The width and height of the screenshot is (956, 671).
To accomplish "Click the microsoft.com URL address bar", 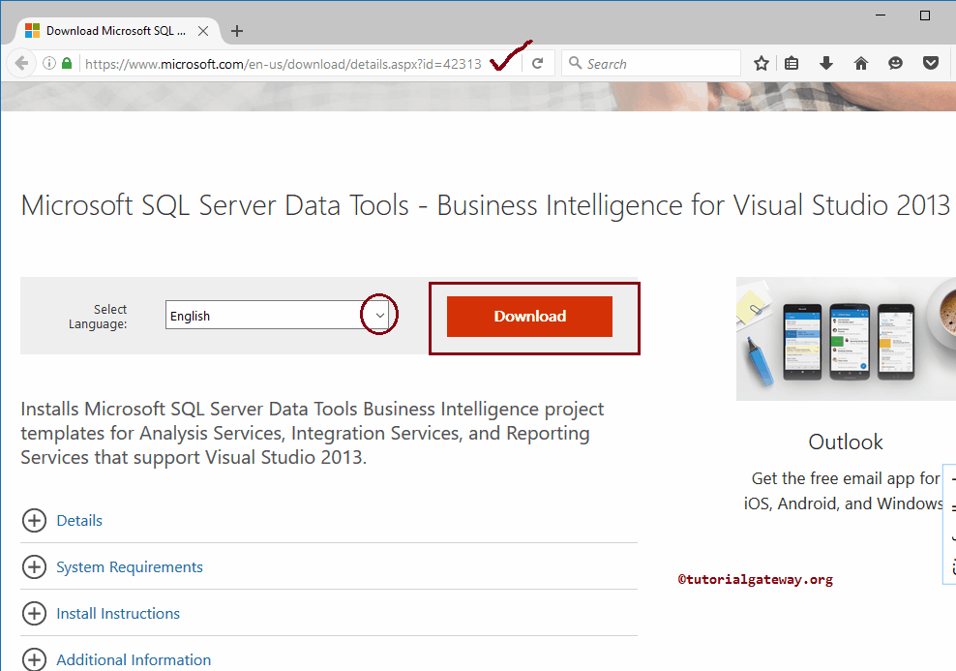I will click(x=283, y=64).
